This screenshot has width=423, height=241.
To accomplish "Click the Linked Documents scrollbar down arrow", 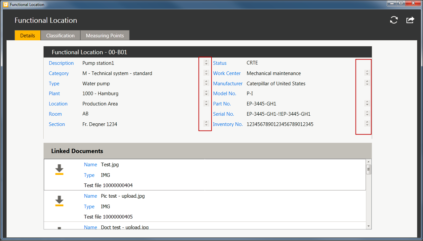I will pyautogui.click(x=369, y=226).
